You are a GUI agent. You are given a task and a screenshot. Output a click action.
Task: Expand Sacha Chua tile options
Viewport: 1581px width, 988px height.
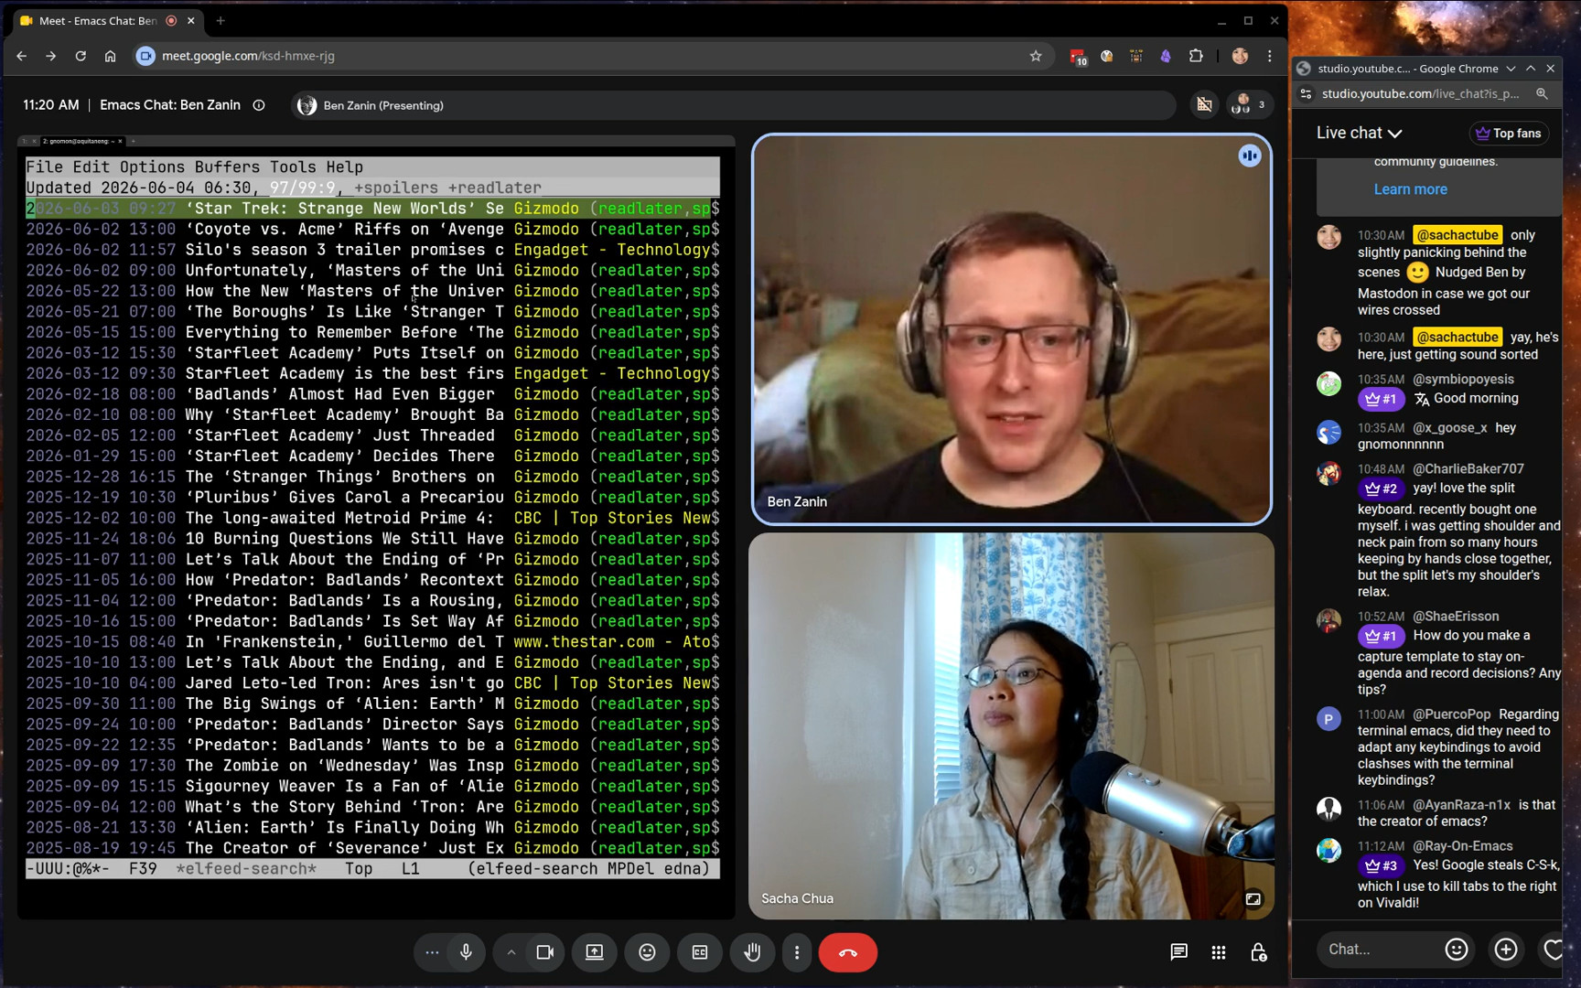tap(1253, 899)
